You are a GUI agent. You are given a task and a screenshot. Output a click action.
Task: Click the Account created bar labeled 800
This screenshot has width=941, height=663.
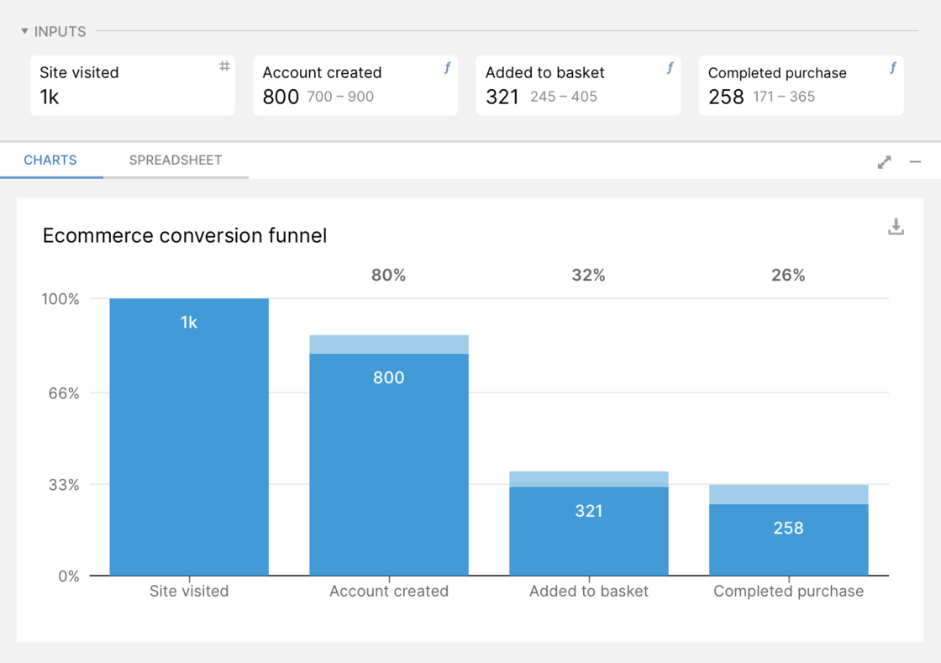389,464
